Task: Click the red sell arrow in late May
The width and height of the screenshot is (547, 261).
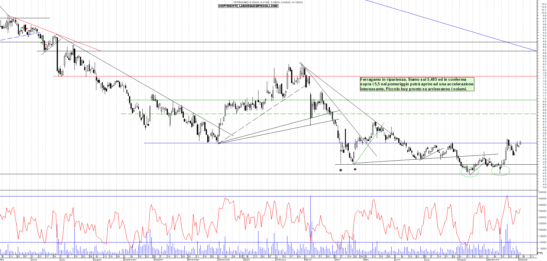Action: click(x=26, y=29)
